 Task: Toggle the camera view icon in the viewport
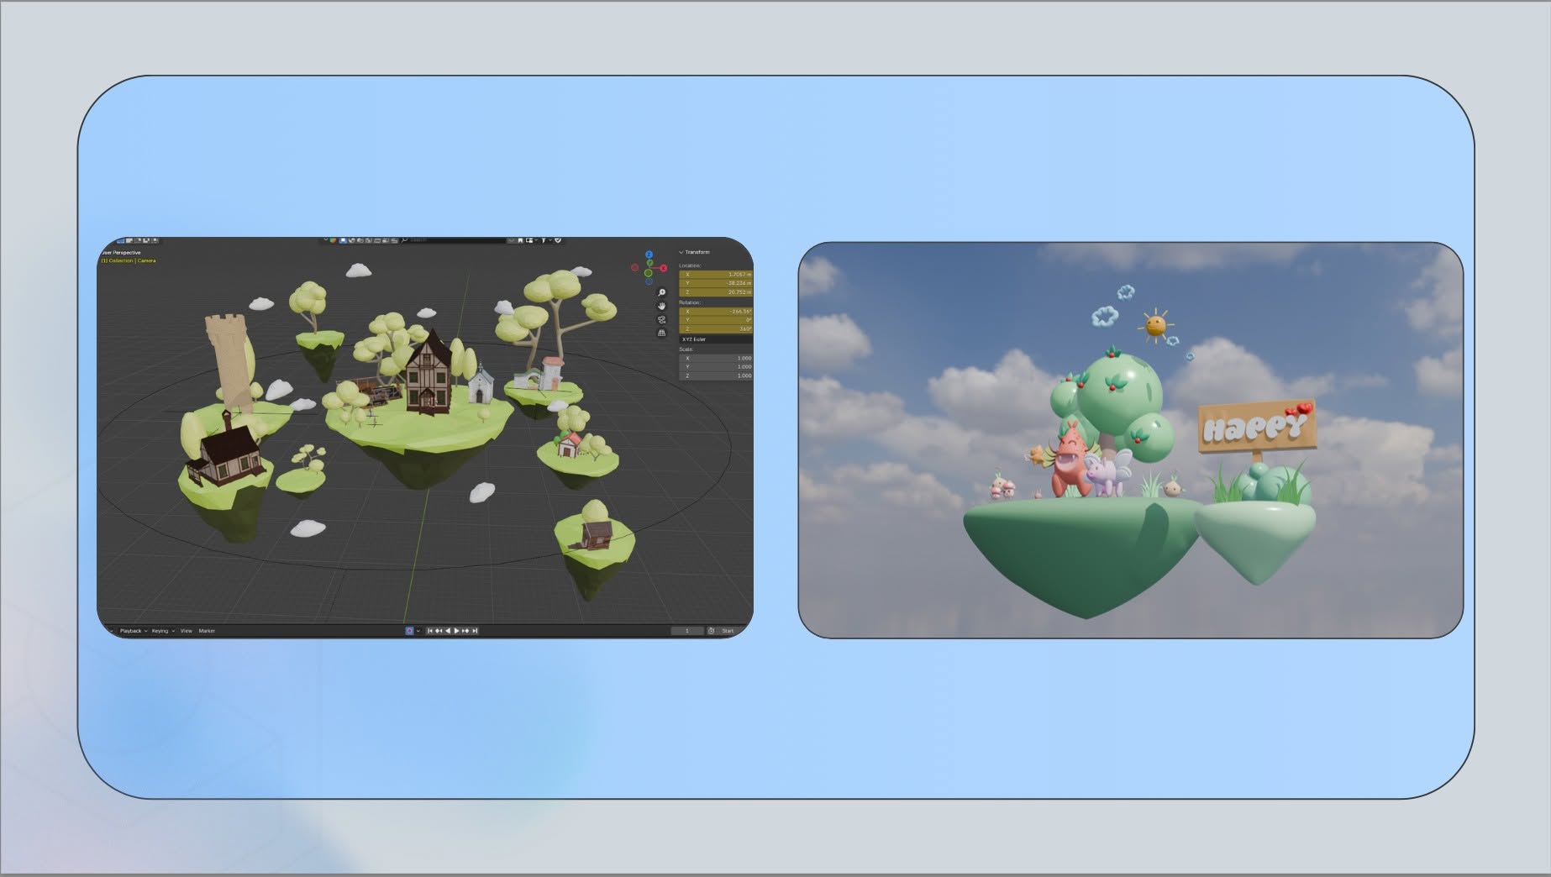coord(662,320)
